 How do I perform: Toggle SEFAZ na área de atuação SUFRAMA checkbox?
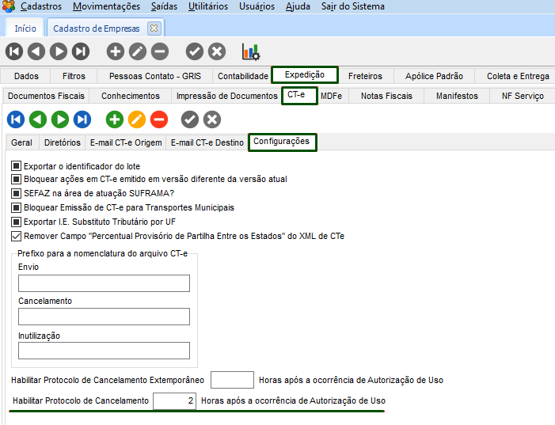(16, 193)
